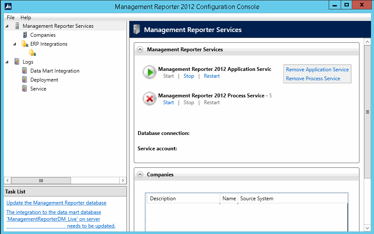The width and height of the screenshot is (374, 234).
Task: Start the Process Service
Action: tap(168, 102)
